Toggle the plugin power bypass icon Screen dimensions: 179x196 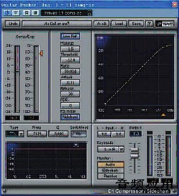[x=7, y=13]
